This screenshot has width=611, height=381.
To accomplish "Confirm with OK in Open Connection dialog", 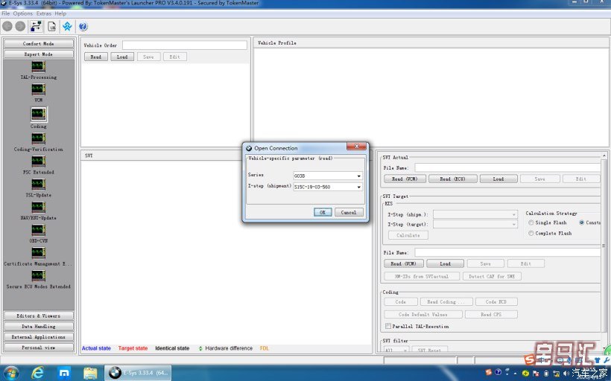I will [323, 212].
